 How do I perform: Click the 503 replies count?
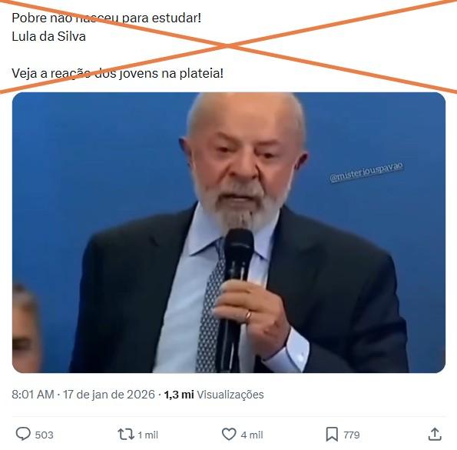tap(45, 435)
